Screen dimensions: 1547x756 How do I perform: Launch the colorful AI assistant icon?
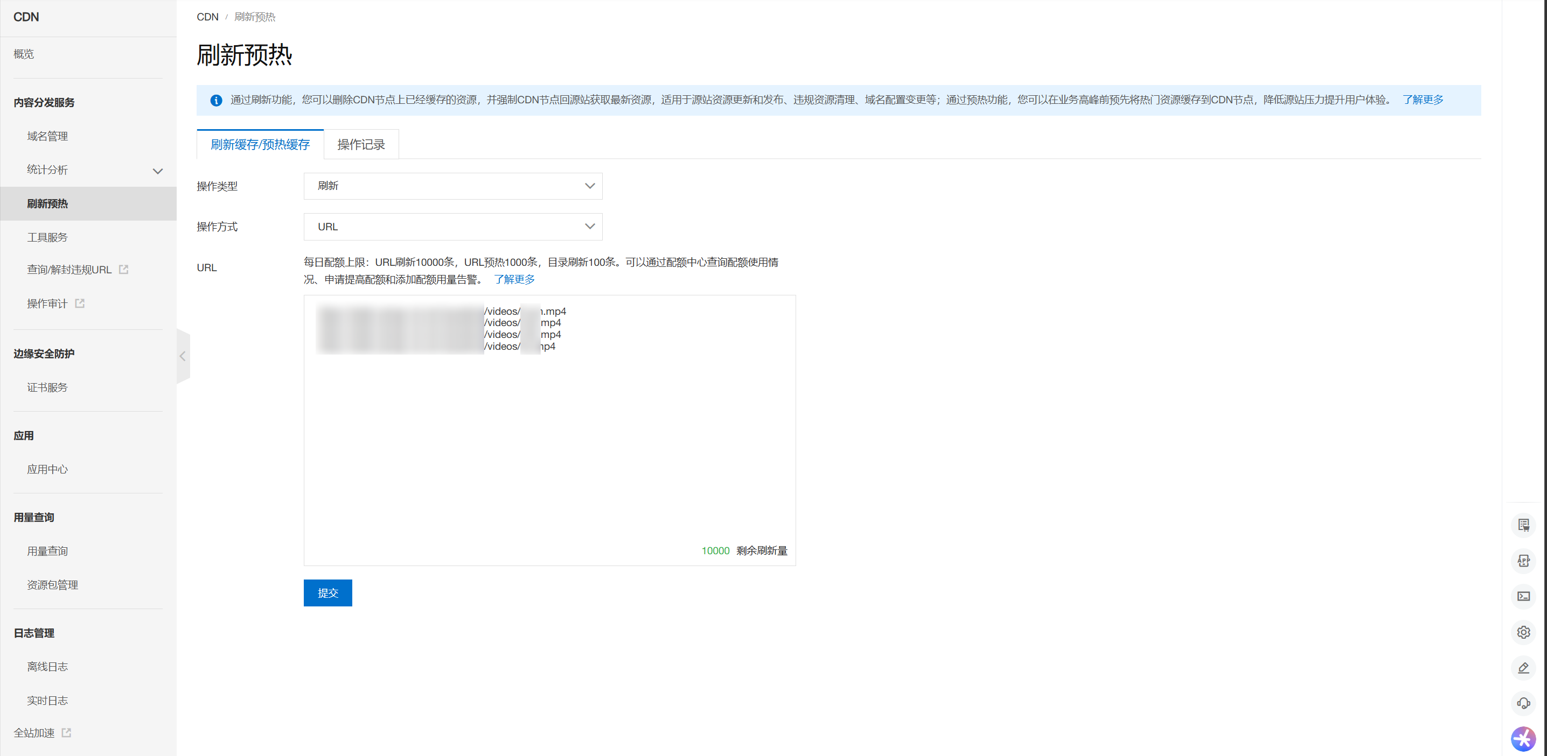pos(1523,739)
